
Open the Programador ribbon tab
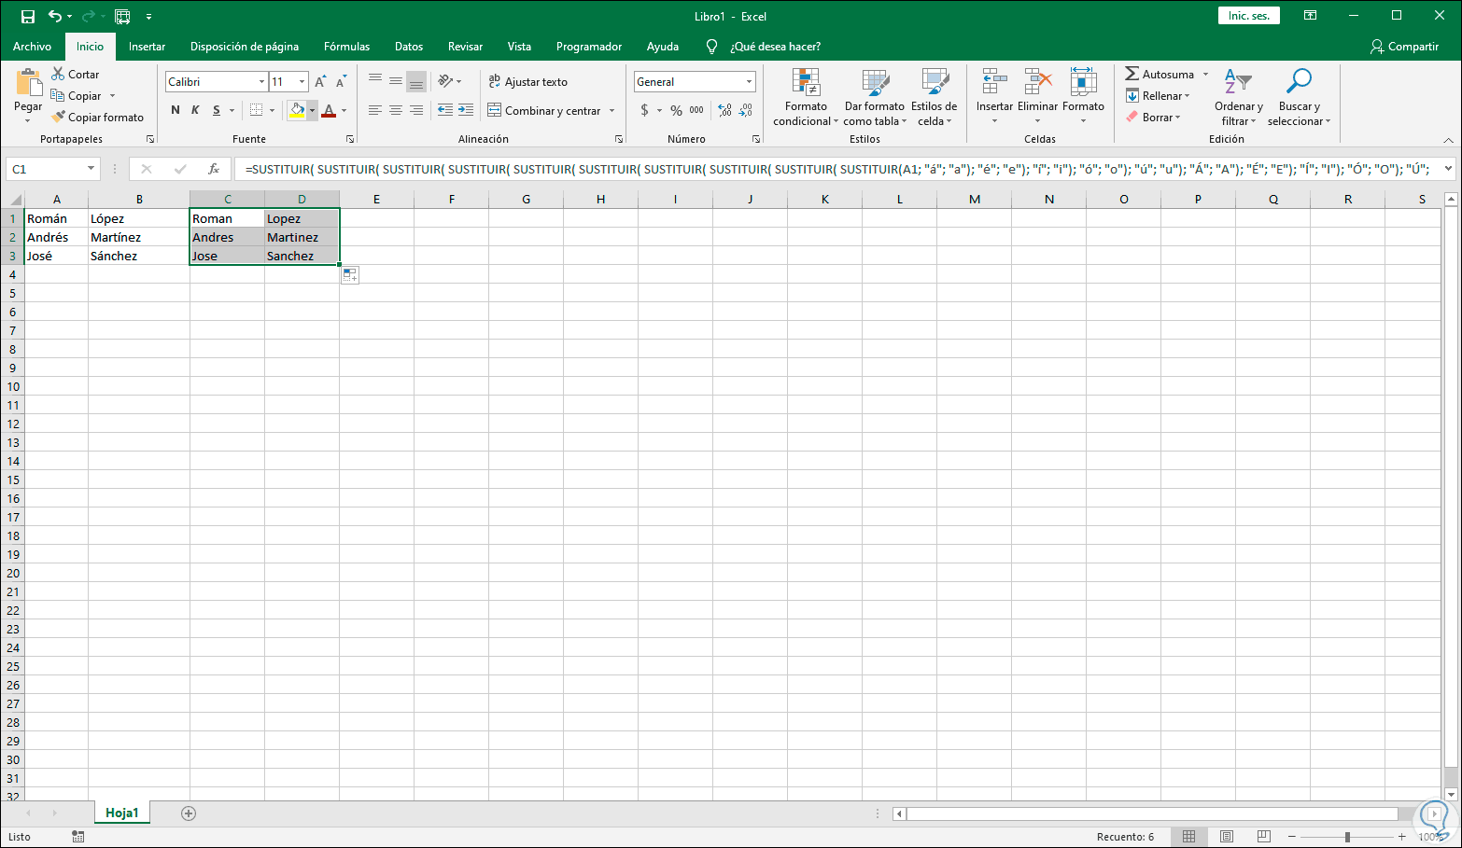[588, 46]
